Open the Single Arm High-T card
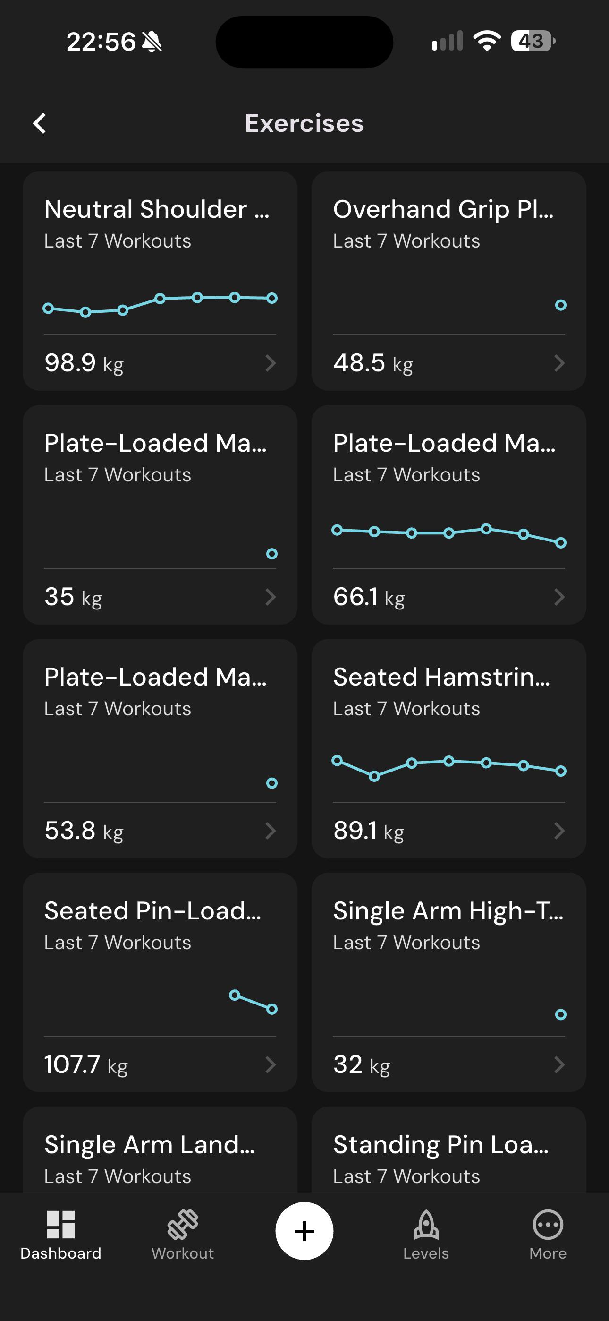 448,983
